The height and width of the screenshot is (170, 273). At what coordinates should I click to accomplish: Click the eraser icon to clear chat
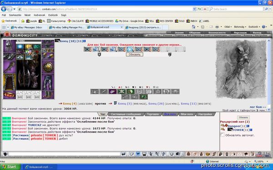point(131,154)
